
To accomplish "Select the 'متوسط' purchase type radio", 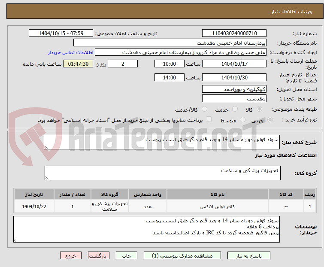I will point(242,120).
